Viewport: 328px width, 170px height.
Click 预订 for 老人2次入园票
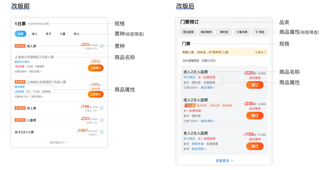[255, 146]
